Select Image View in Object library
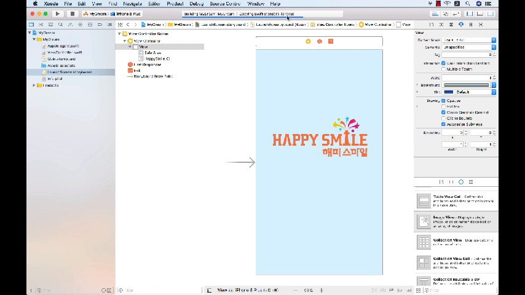The width and height of the screenshot is (525, 295). click(x=456, y=221)
